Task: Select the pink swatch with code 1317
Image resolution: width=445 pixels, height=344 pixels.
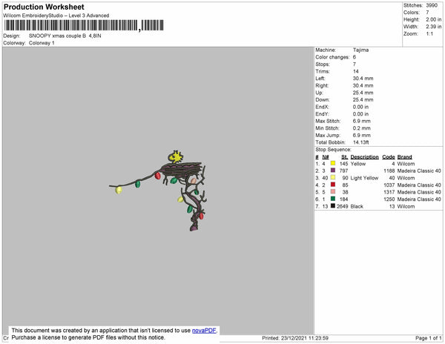Action: [333, 192]
